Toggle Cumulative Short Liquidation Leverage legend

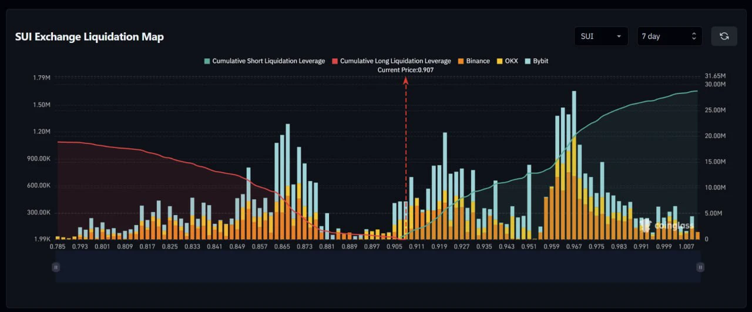coord(264,61)
